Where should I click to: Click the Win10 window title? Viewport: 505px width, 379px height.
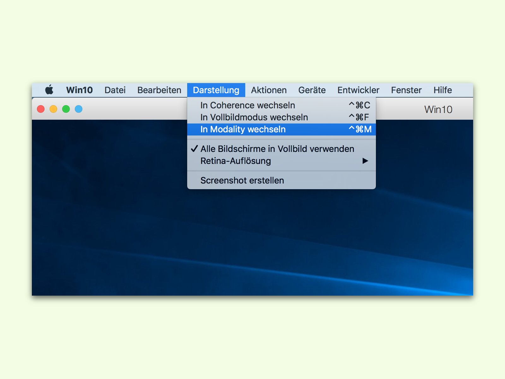(438, 110)
